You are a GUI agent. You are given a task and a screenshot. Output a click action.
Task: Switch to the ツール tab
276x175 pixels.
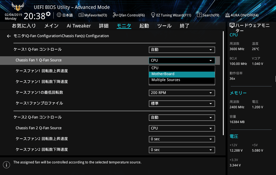coord(164,26)
